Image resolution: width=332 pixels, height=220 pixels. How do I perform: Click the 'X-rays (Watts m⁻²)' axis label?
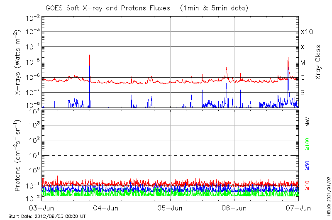[x=18, y=62]
